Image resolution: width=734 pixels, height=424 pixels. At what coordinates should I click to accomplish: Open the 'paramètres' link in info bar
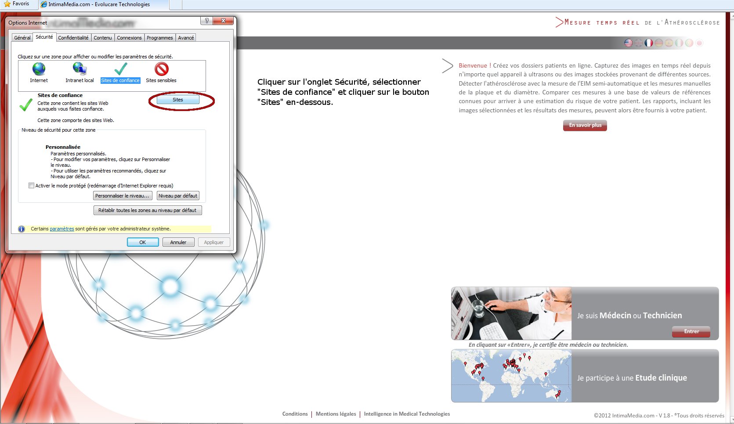point(62,229)
